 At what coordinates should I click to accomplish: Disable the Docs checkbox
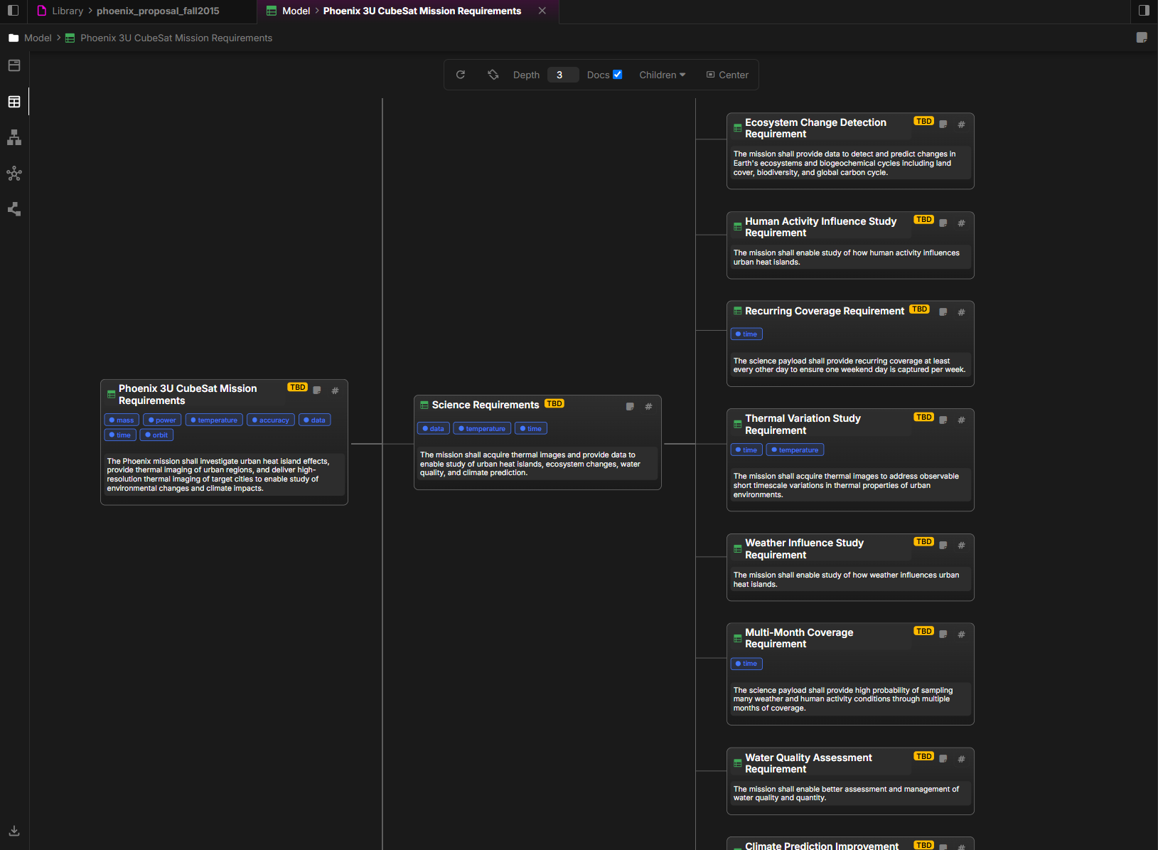click(617, 74)
